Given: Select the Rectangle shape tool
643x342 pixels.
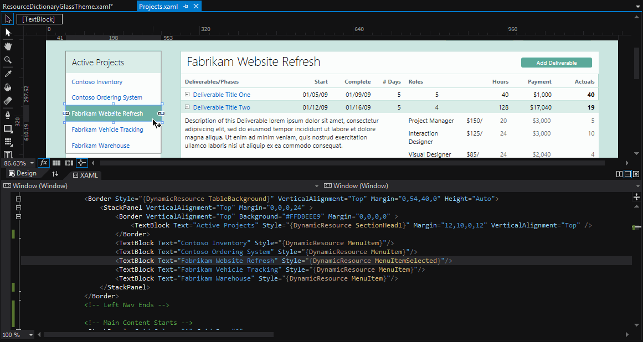Looking at the screenshot, I should coord(8,128).
